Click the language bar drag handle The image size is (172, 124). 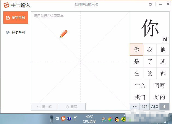[x=51, y=119]
